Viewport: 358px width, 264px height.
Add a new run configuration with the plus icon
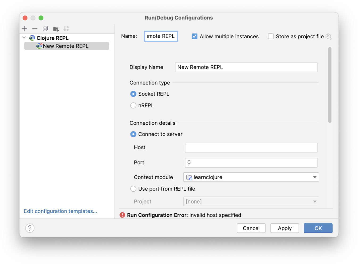[x=24, y=28]
